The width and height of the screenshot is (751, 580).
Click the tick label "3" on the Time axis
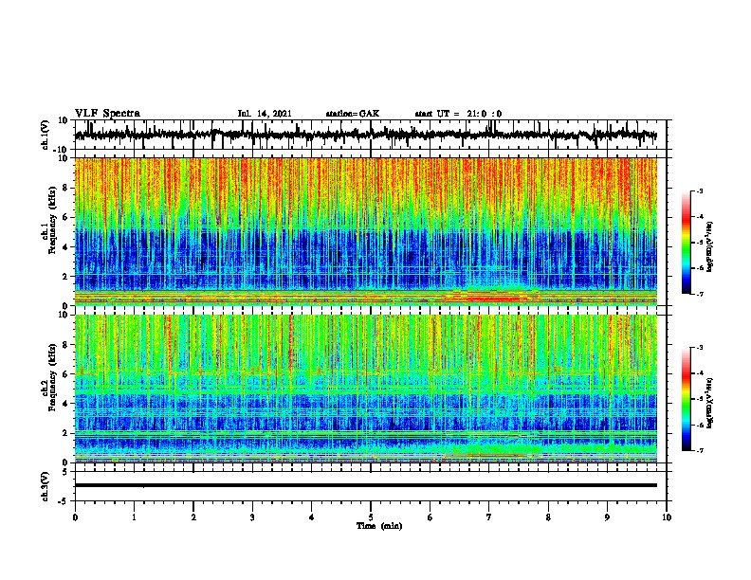pos(252,517)
